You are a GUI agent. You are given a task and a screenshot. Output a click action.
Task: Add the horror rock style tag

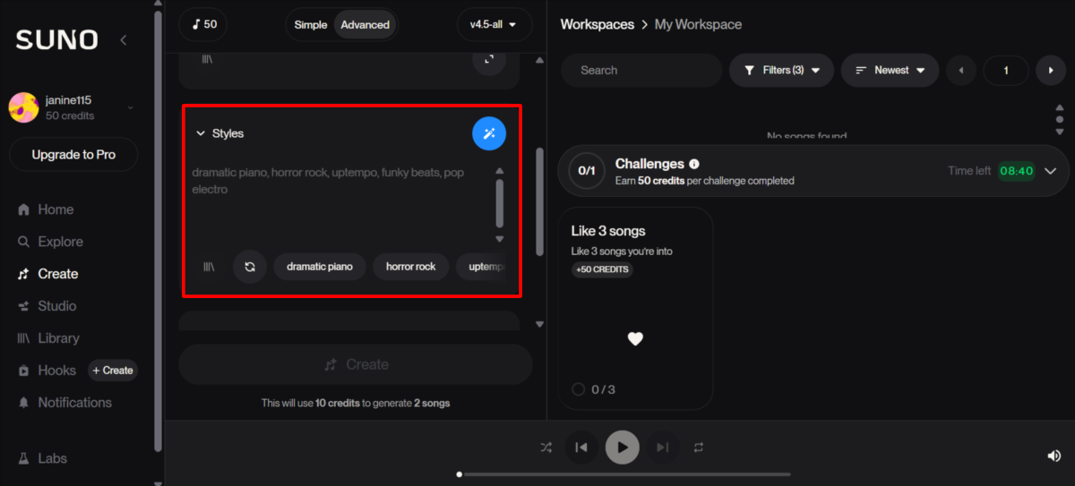tap(410, 267)
